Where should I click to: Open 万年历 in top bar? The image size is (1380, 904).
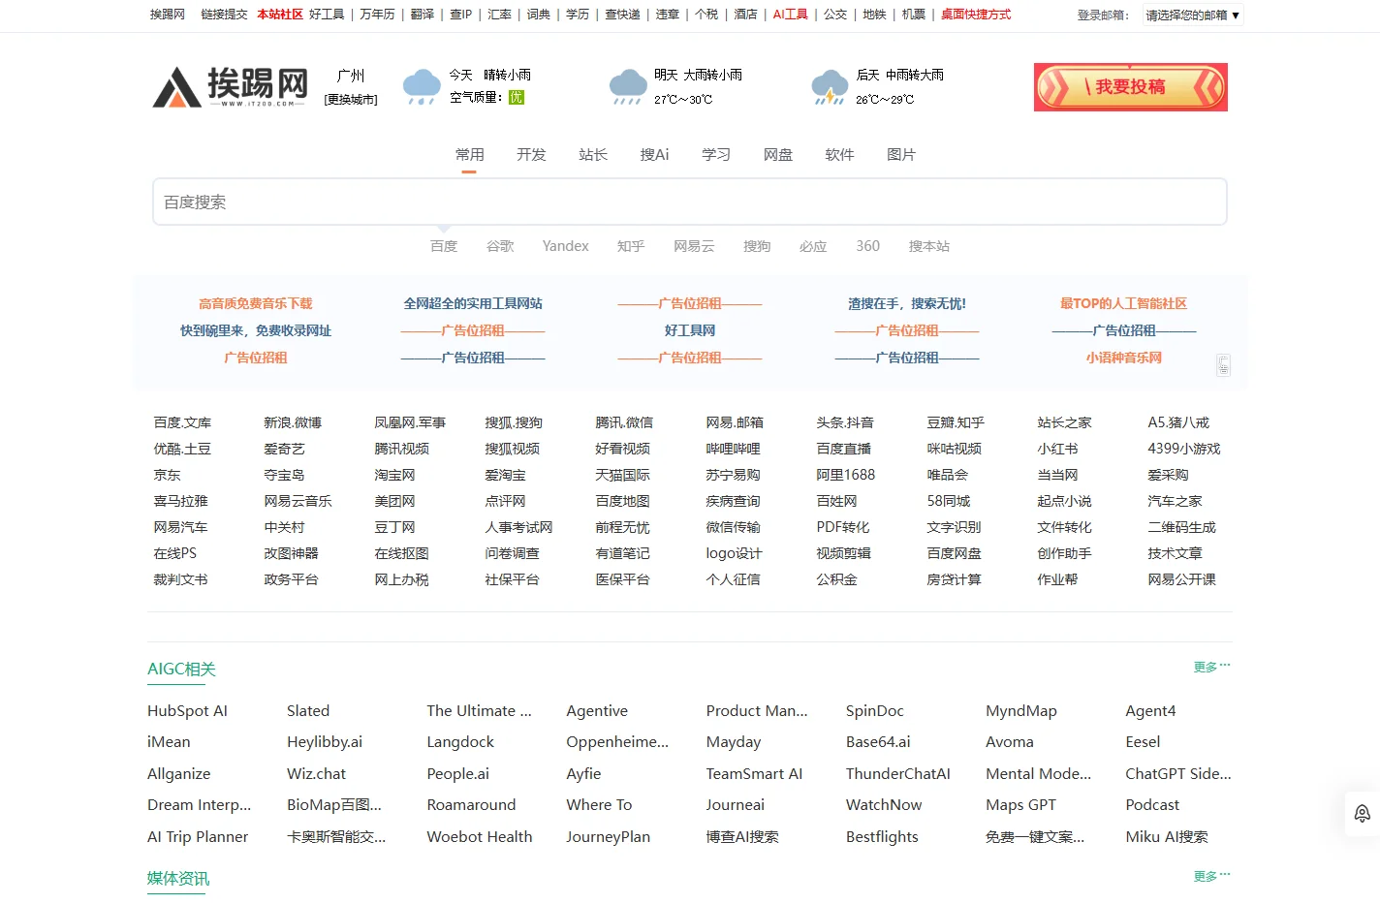point(377,15)
